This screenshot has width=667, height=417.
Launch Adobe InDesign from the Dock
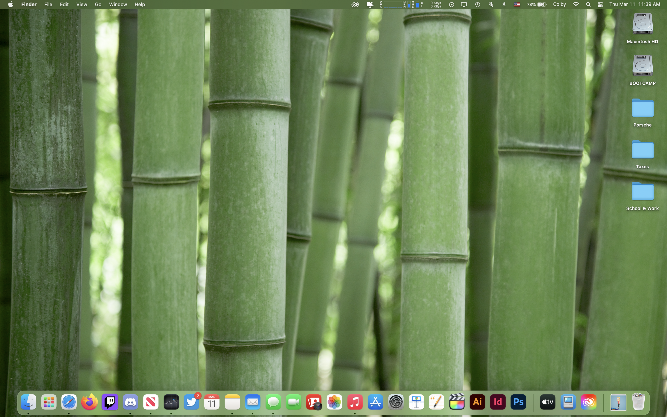pos(498,402)
